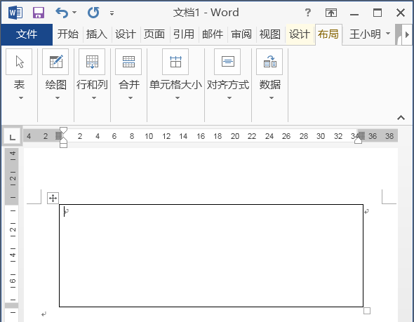Collapse the ribbon with the chevron arrow
The width and height of the screenshot is (414, 322).
pyautogui.click(x=401, y=117)
